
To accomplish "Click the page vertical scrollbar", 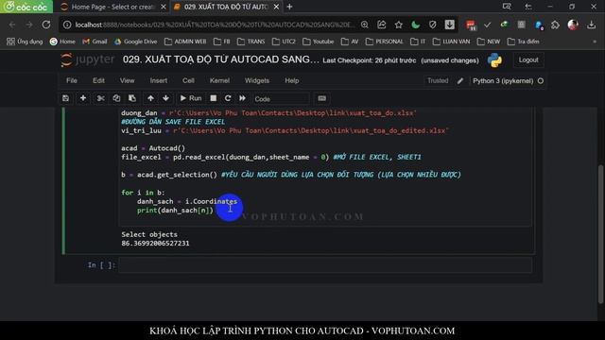I will pos(601,233).
